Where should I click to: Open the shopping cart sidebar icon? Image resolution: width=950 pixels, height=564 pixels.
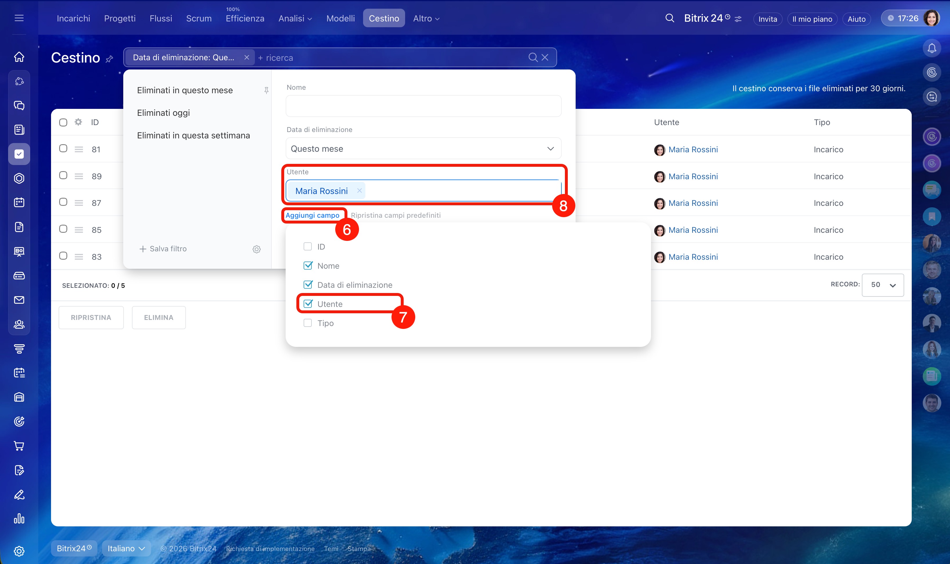pyautogui.click(x=19, y=446)
